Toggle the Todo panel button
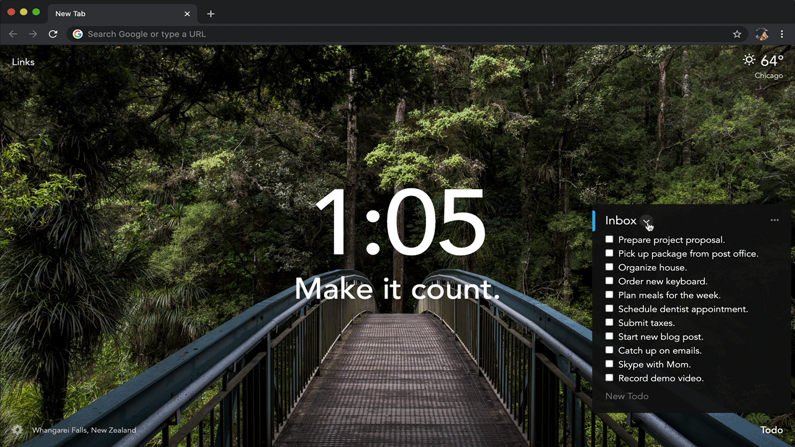Viewport: 795px width, 447px height. coord(771,430)
